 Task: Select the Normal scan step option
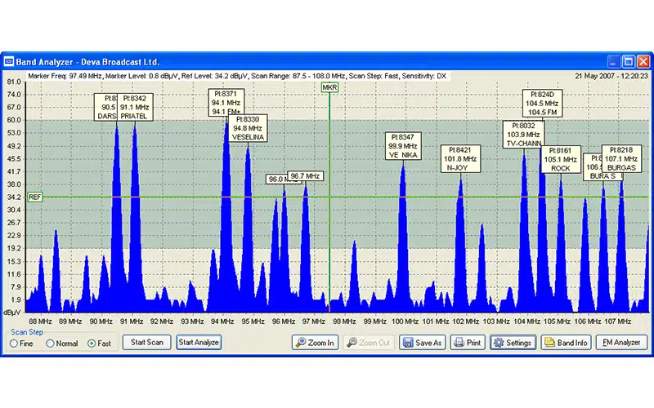click(62, 344)
